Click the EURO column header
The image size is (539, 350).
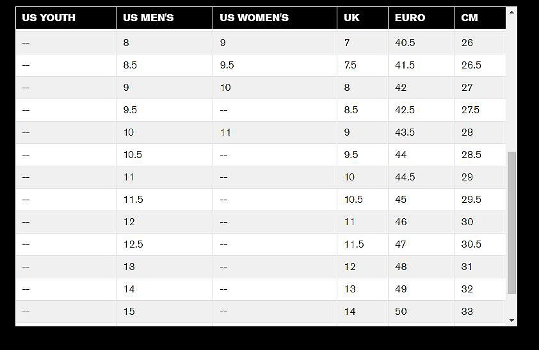click(x=410, y=18)
